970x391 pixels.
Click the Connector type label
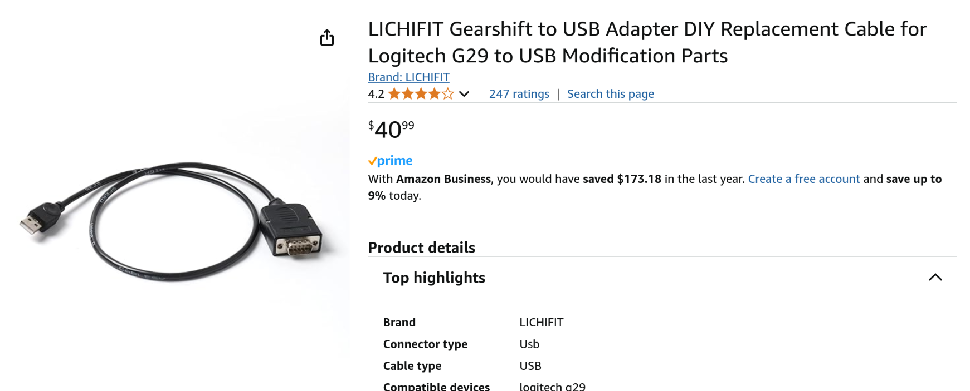click(425, 344)
